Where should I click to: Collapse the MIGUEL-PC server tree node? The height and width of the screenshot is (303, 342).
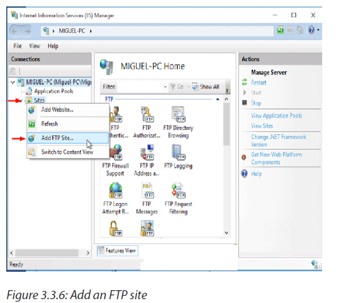click(13, 82)
